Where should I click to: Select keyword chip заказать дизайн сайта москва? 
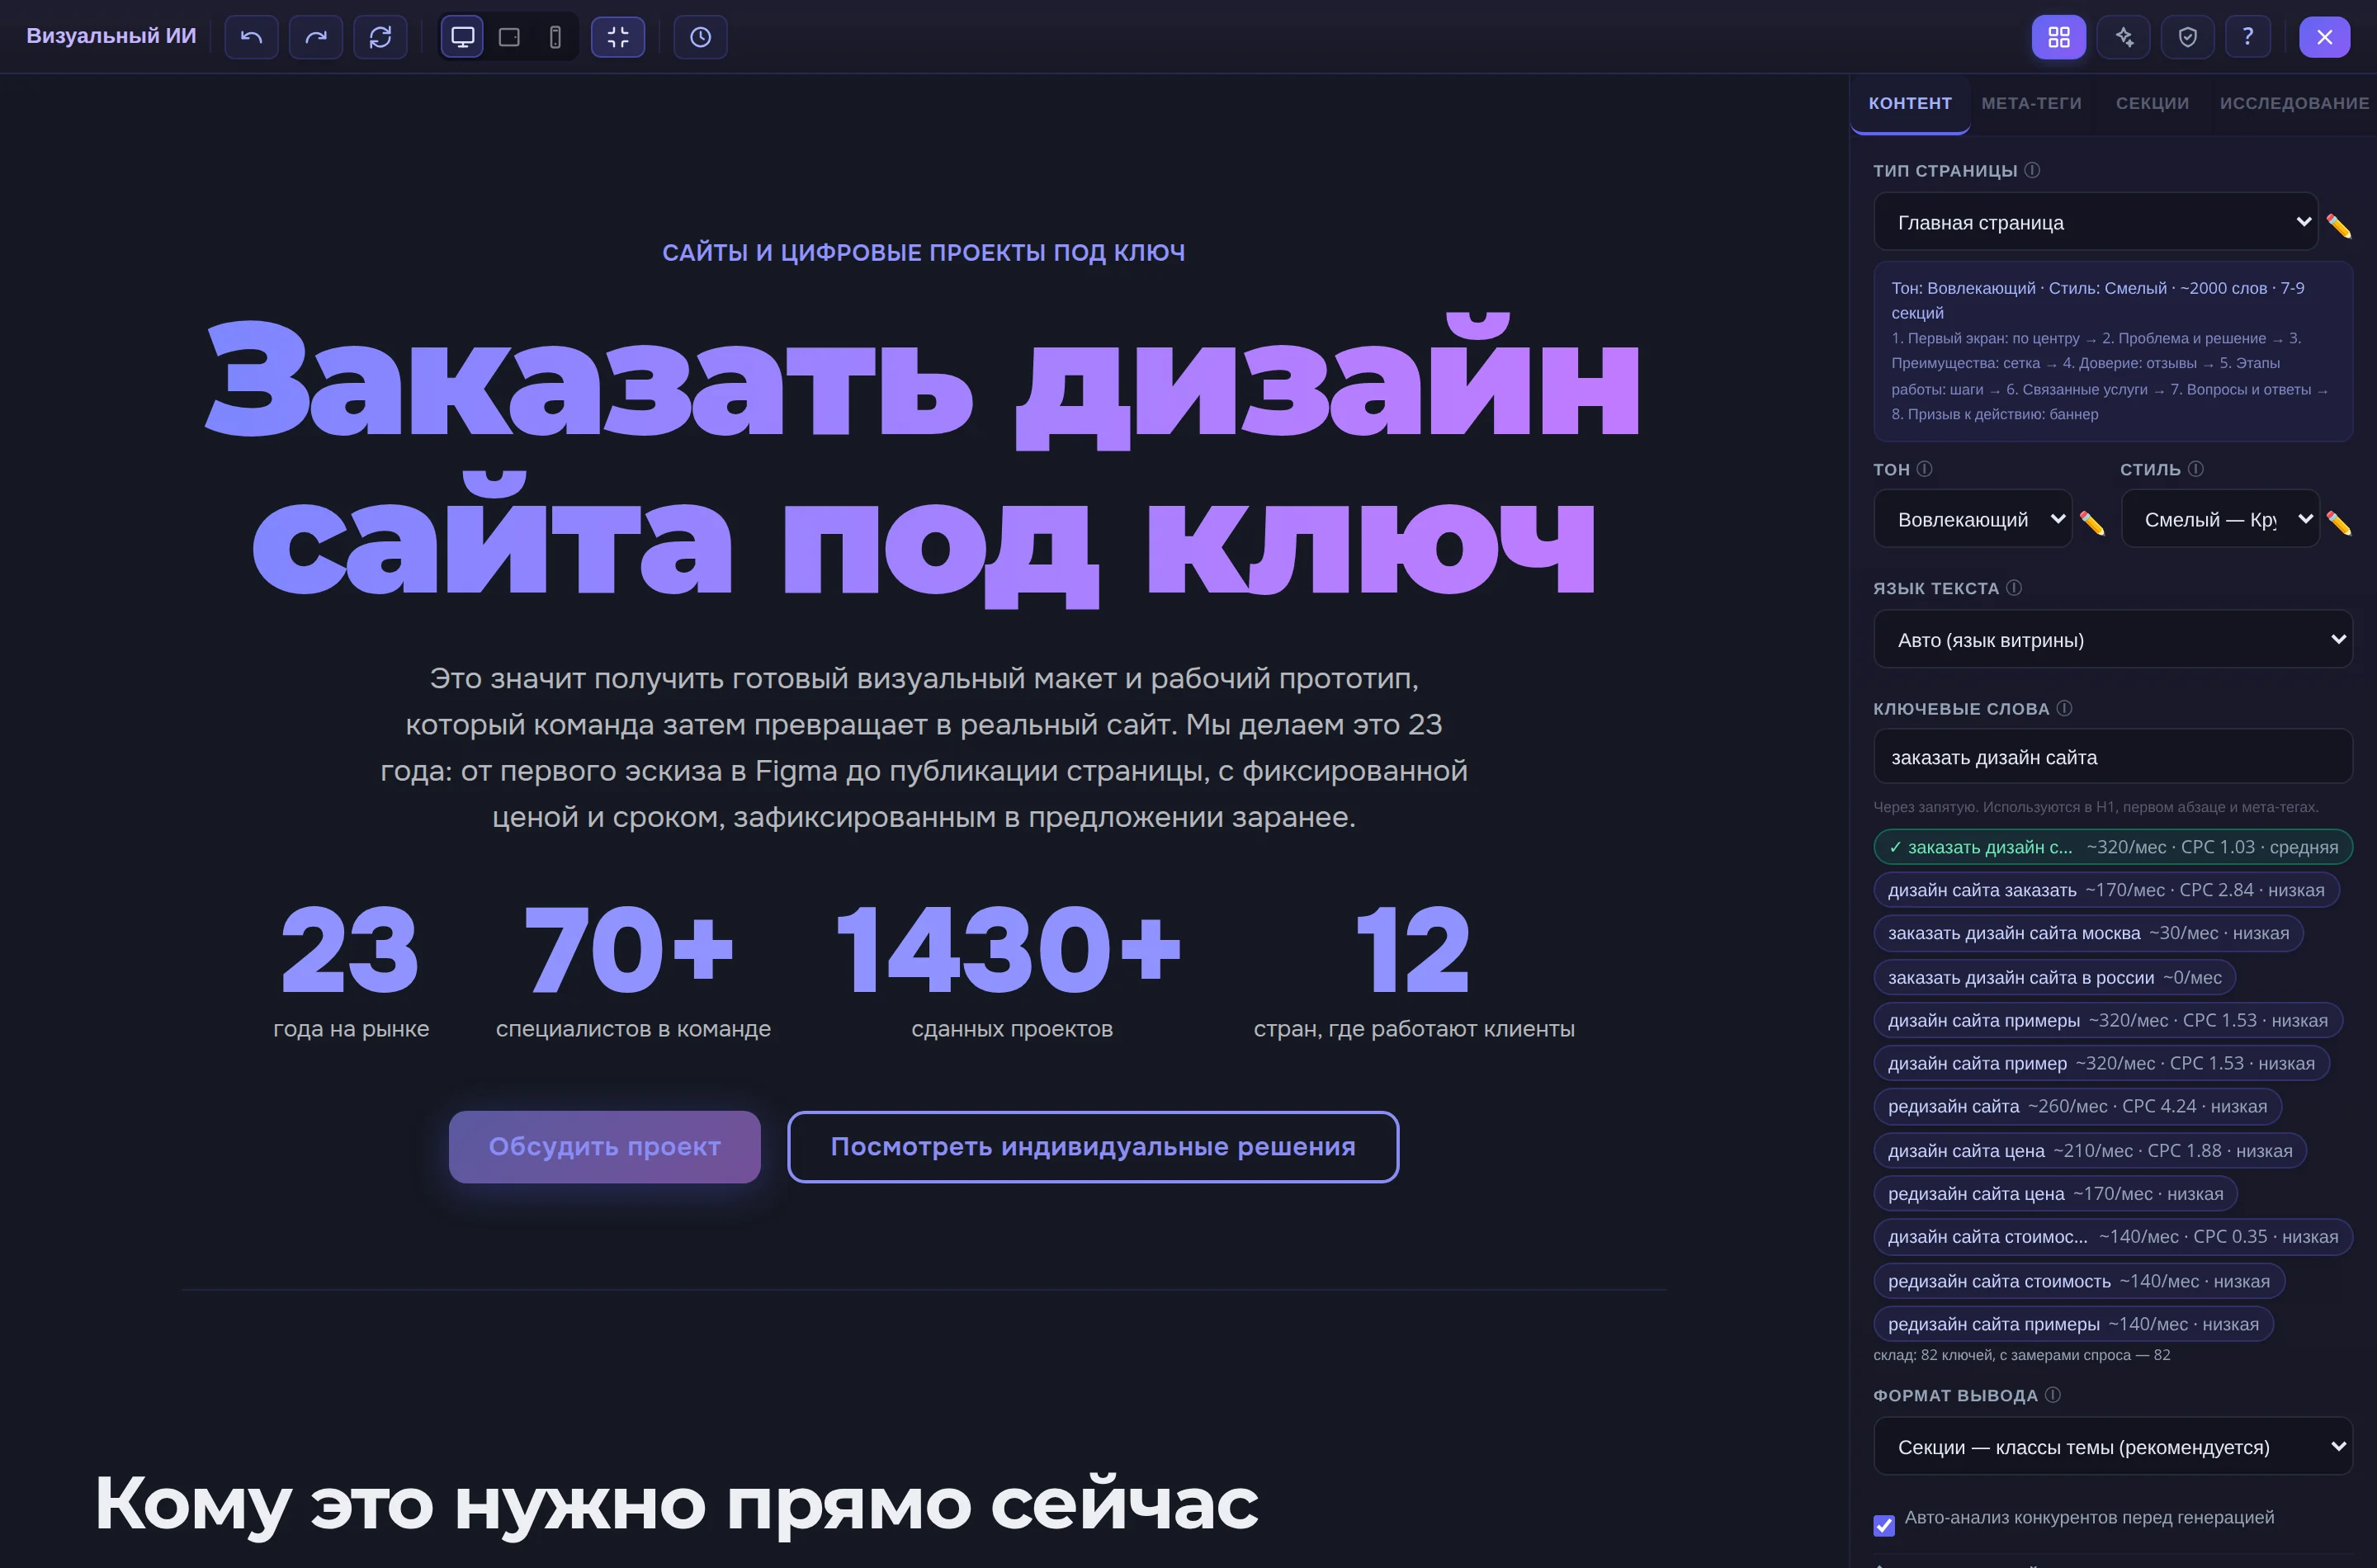point(2088,933)
